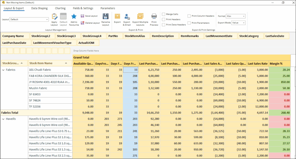Click the Save Layout icon
The height and width of the screenshot is (159, 296).
click(83, 16)
